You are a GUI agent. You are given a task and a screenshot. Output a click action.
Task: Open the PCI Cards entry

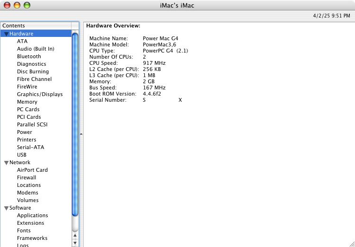tap(29, 117)
